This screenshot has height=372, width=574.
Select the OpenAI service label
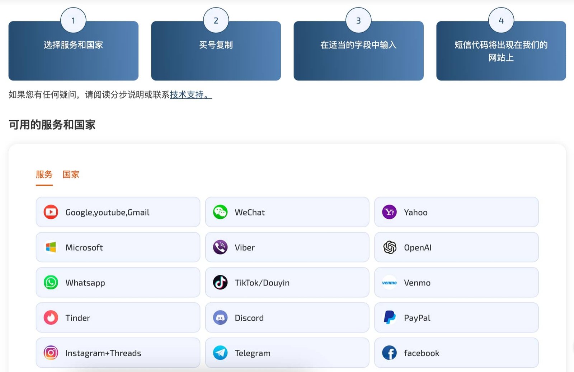click(418, 248)
